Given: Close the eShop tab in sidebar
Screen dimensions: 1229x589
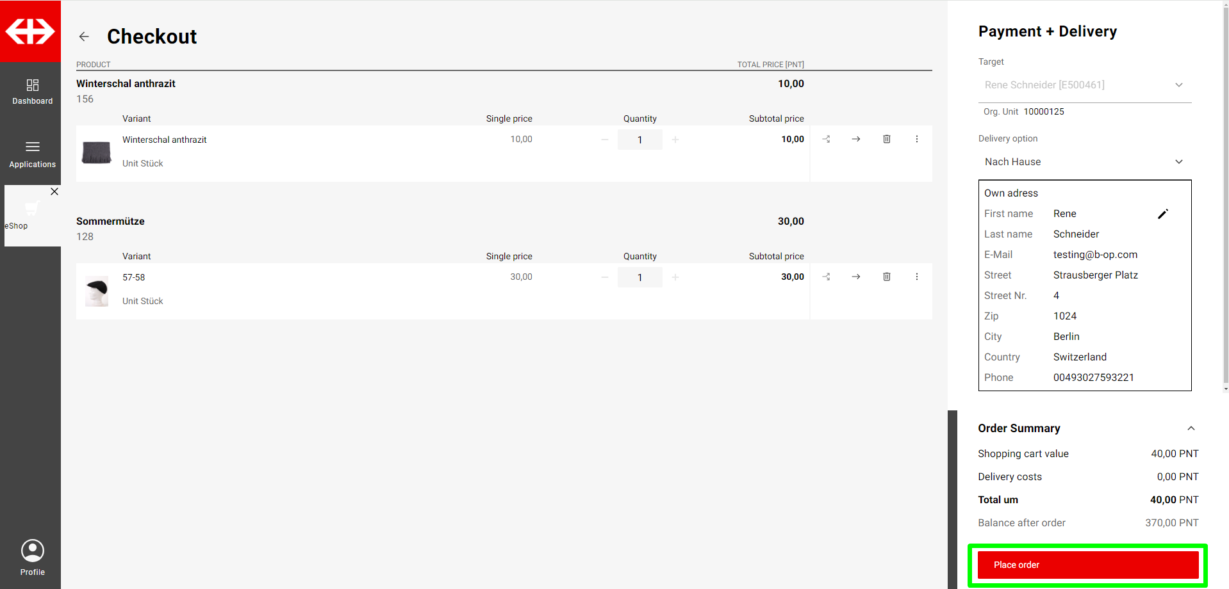Looking at the screenshot, I should point(54,191).
